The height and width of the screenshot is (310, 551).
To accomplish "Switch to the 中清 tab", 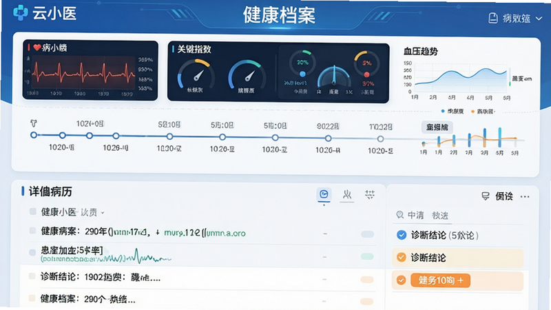I will coord(416,215).
